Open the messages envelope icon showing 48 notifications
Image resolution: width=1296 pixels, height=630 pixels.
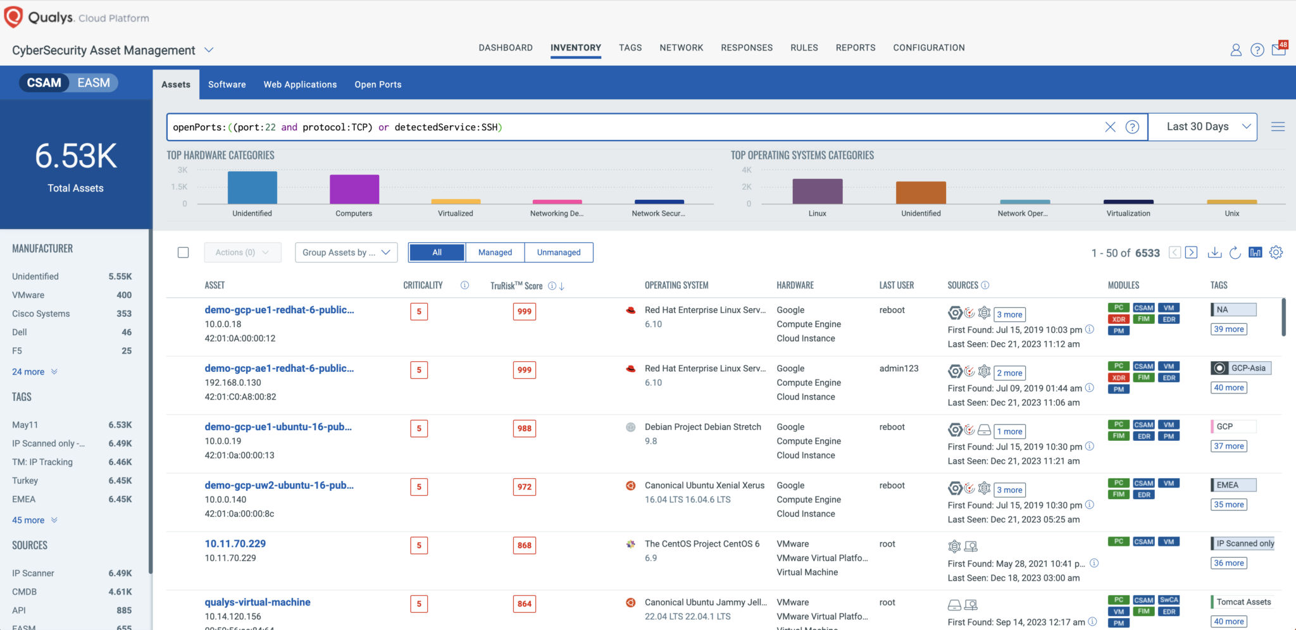click(x=1279, y=49)
